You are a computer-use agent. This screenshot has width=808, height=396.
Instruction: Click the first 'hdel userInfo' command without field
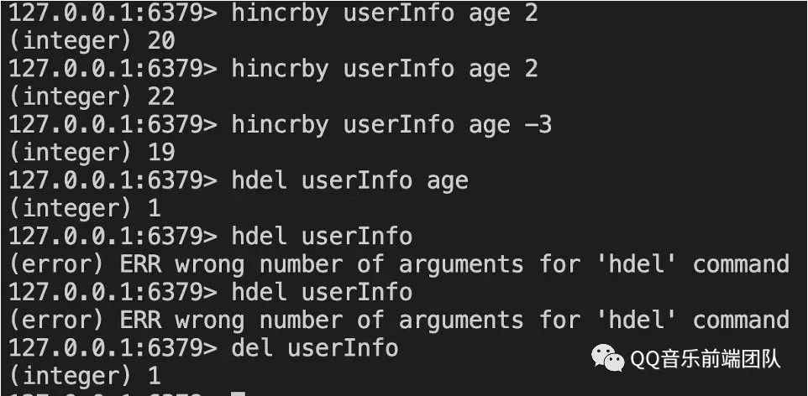(x=322, y=236)
